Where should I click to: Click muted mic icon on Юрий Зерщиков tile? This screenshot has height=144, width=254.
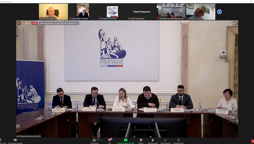pos(129,19)
